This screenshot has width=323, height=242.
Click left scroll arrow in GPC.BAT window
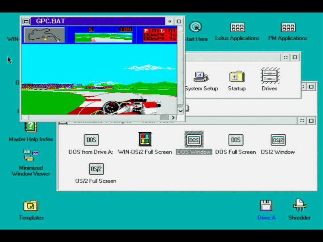[25, 117]
